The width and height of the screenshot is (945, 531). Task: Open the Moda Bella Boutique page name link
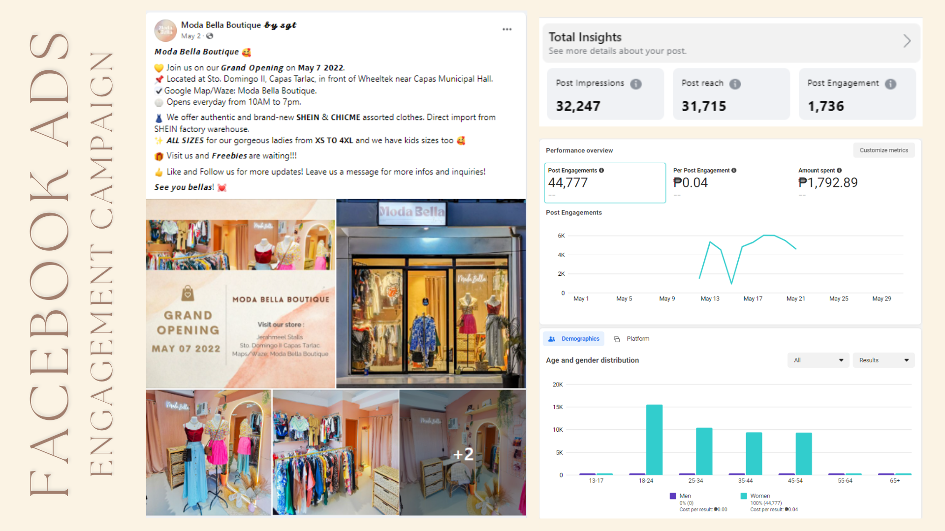[221, 25]
